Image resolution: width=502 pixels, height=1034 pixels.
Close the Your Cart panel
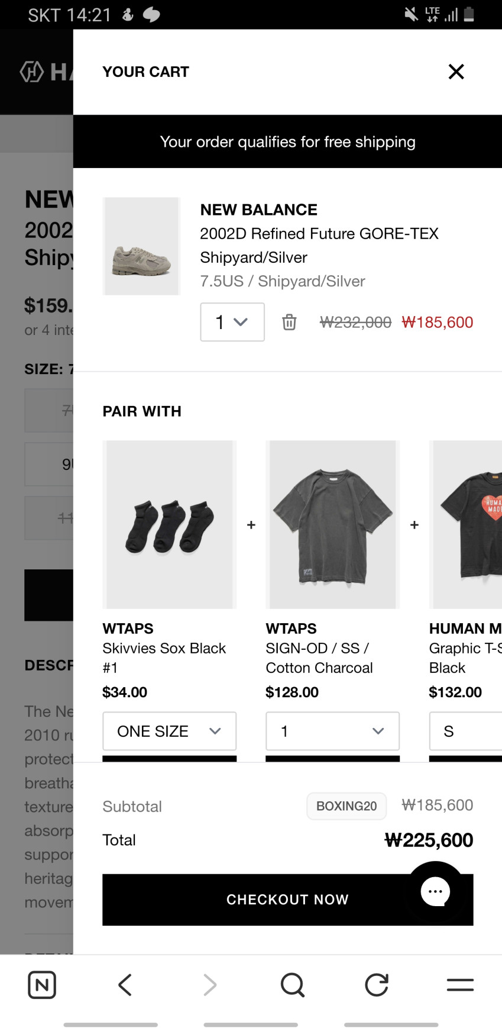(x=456, y=72)
